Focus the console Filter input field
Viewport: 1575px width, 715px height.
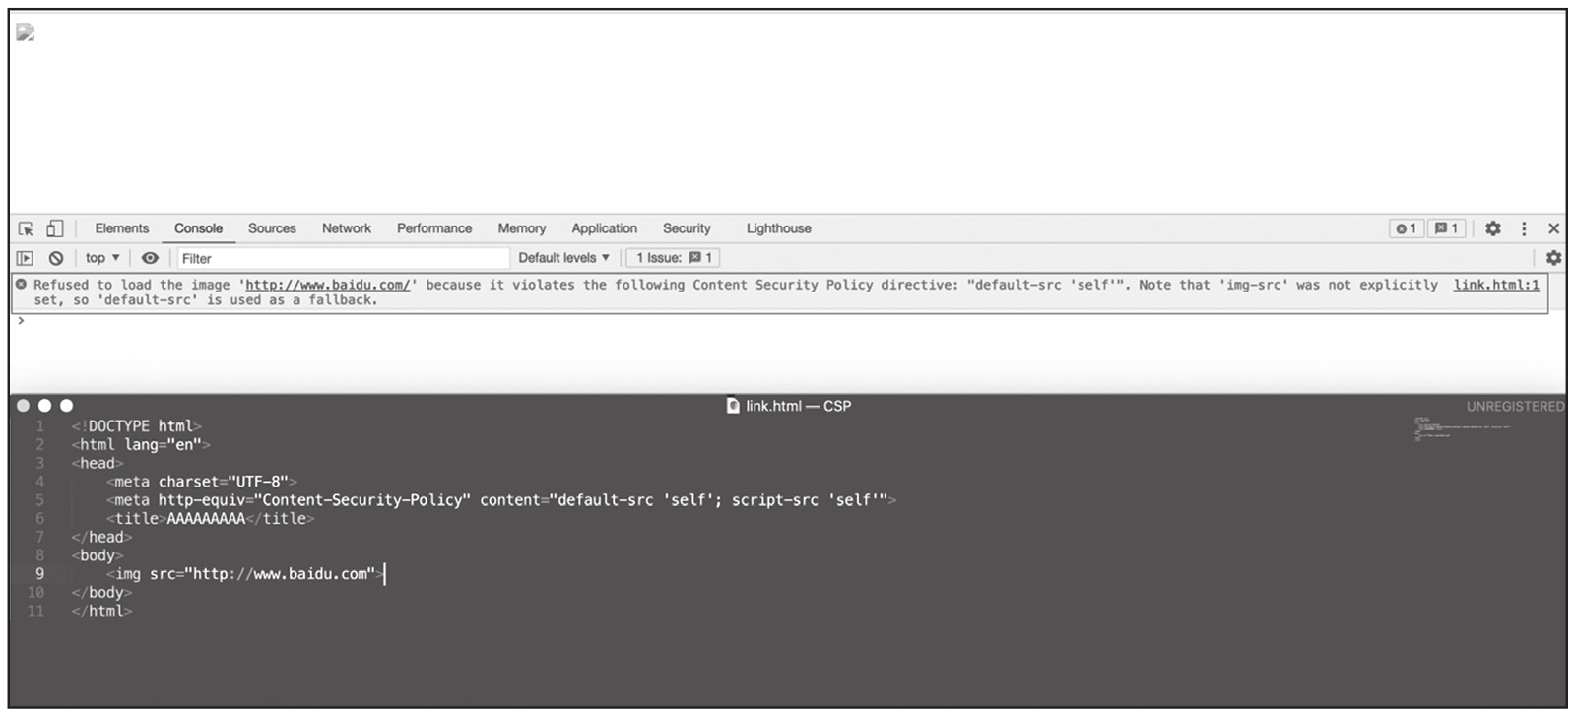coord(340,258)
